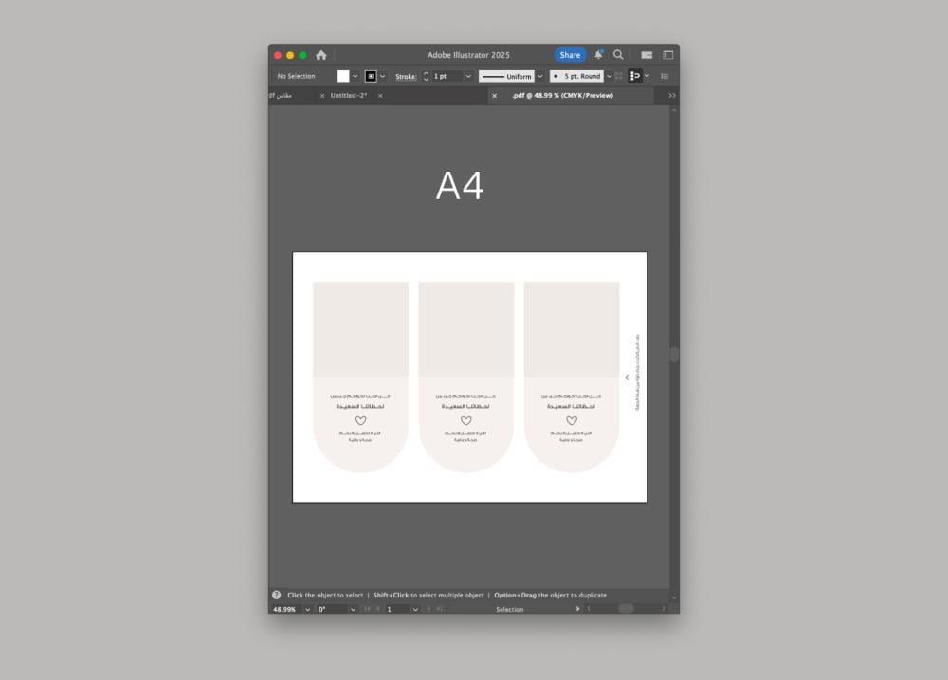This screenshot has height=680, width=948.
Task: Click the Share button
Action: (570, 55)
